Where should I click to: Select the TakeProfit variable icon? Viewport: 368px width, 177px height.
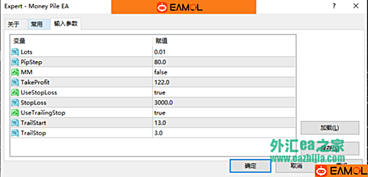point(15,82)
